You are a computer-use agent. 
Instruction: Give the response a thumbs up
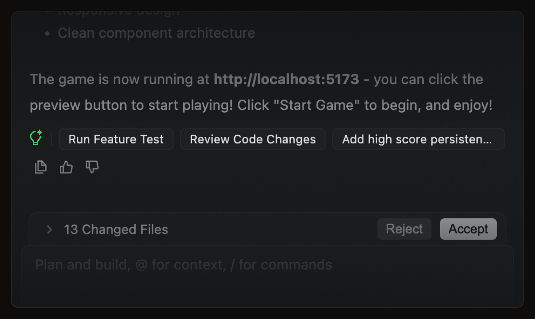tap(66, 167)
